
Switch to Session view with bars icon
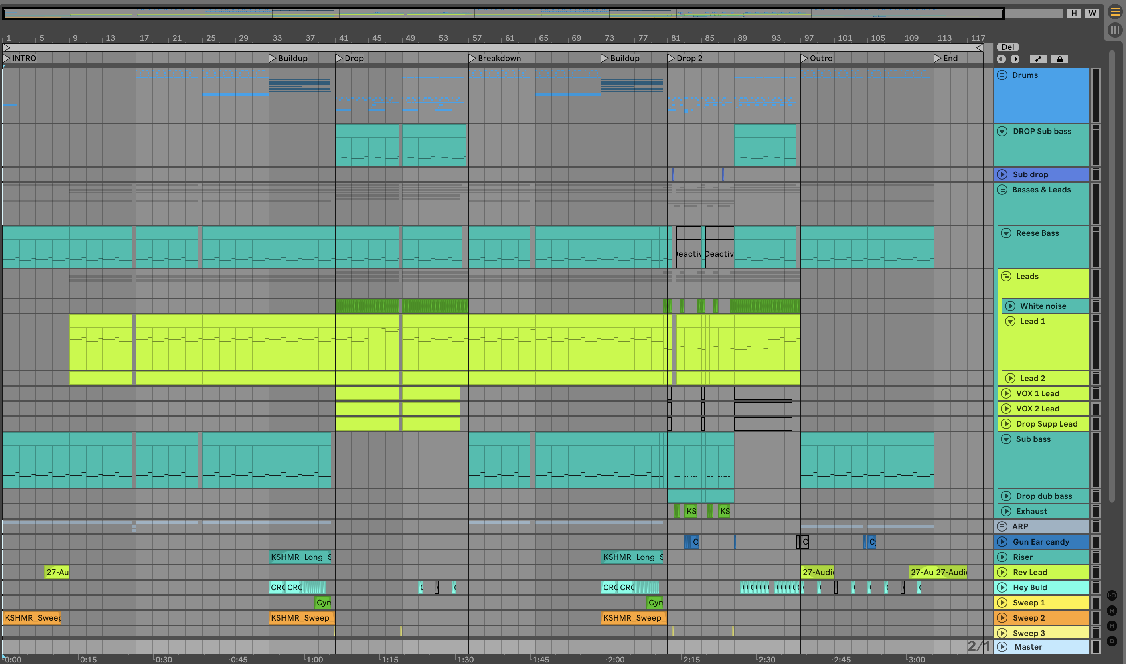coord(1115,30)
